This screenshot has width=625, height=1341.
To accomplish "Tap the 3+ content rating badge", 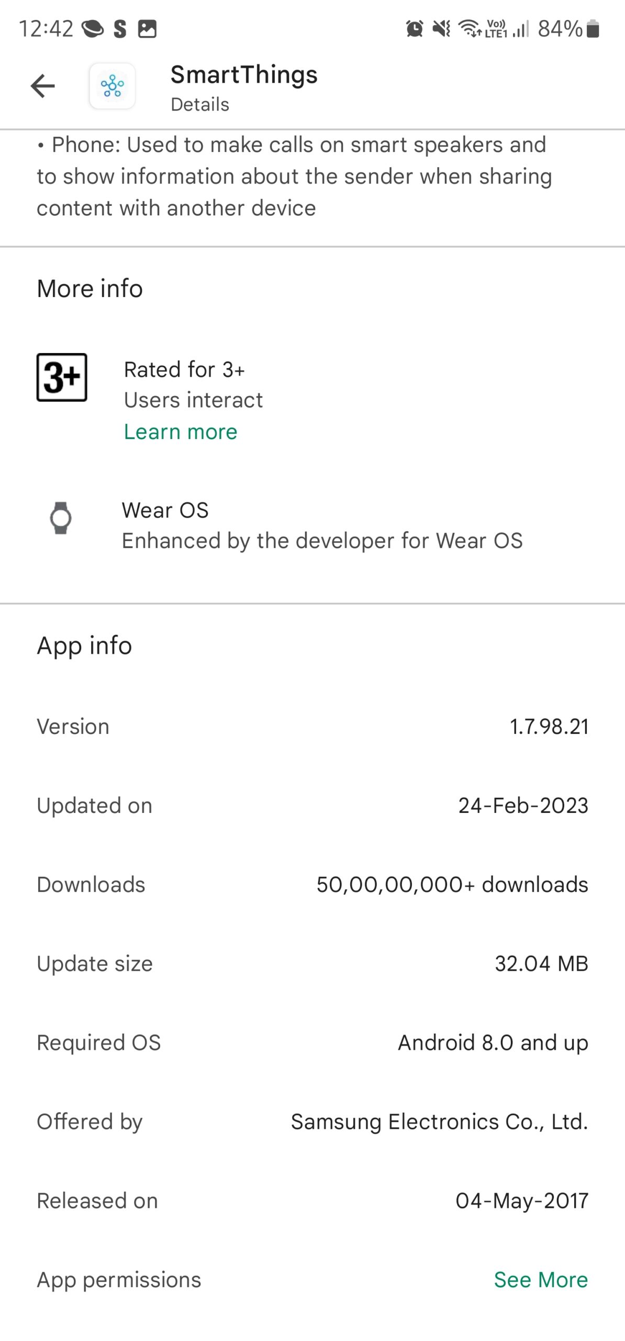I will point(62,377).
